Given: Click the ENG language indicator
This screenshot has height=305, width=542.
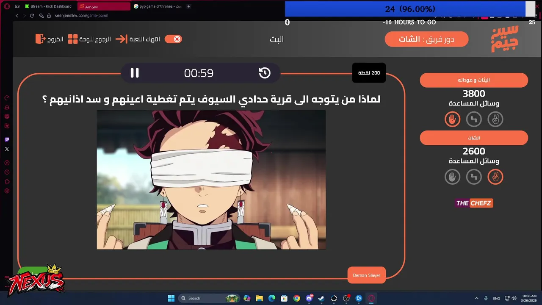Looking at the screenshot, I should [x=496, y=298].
